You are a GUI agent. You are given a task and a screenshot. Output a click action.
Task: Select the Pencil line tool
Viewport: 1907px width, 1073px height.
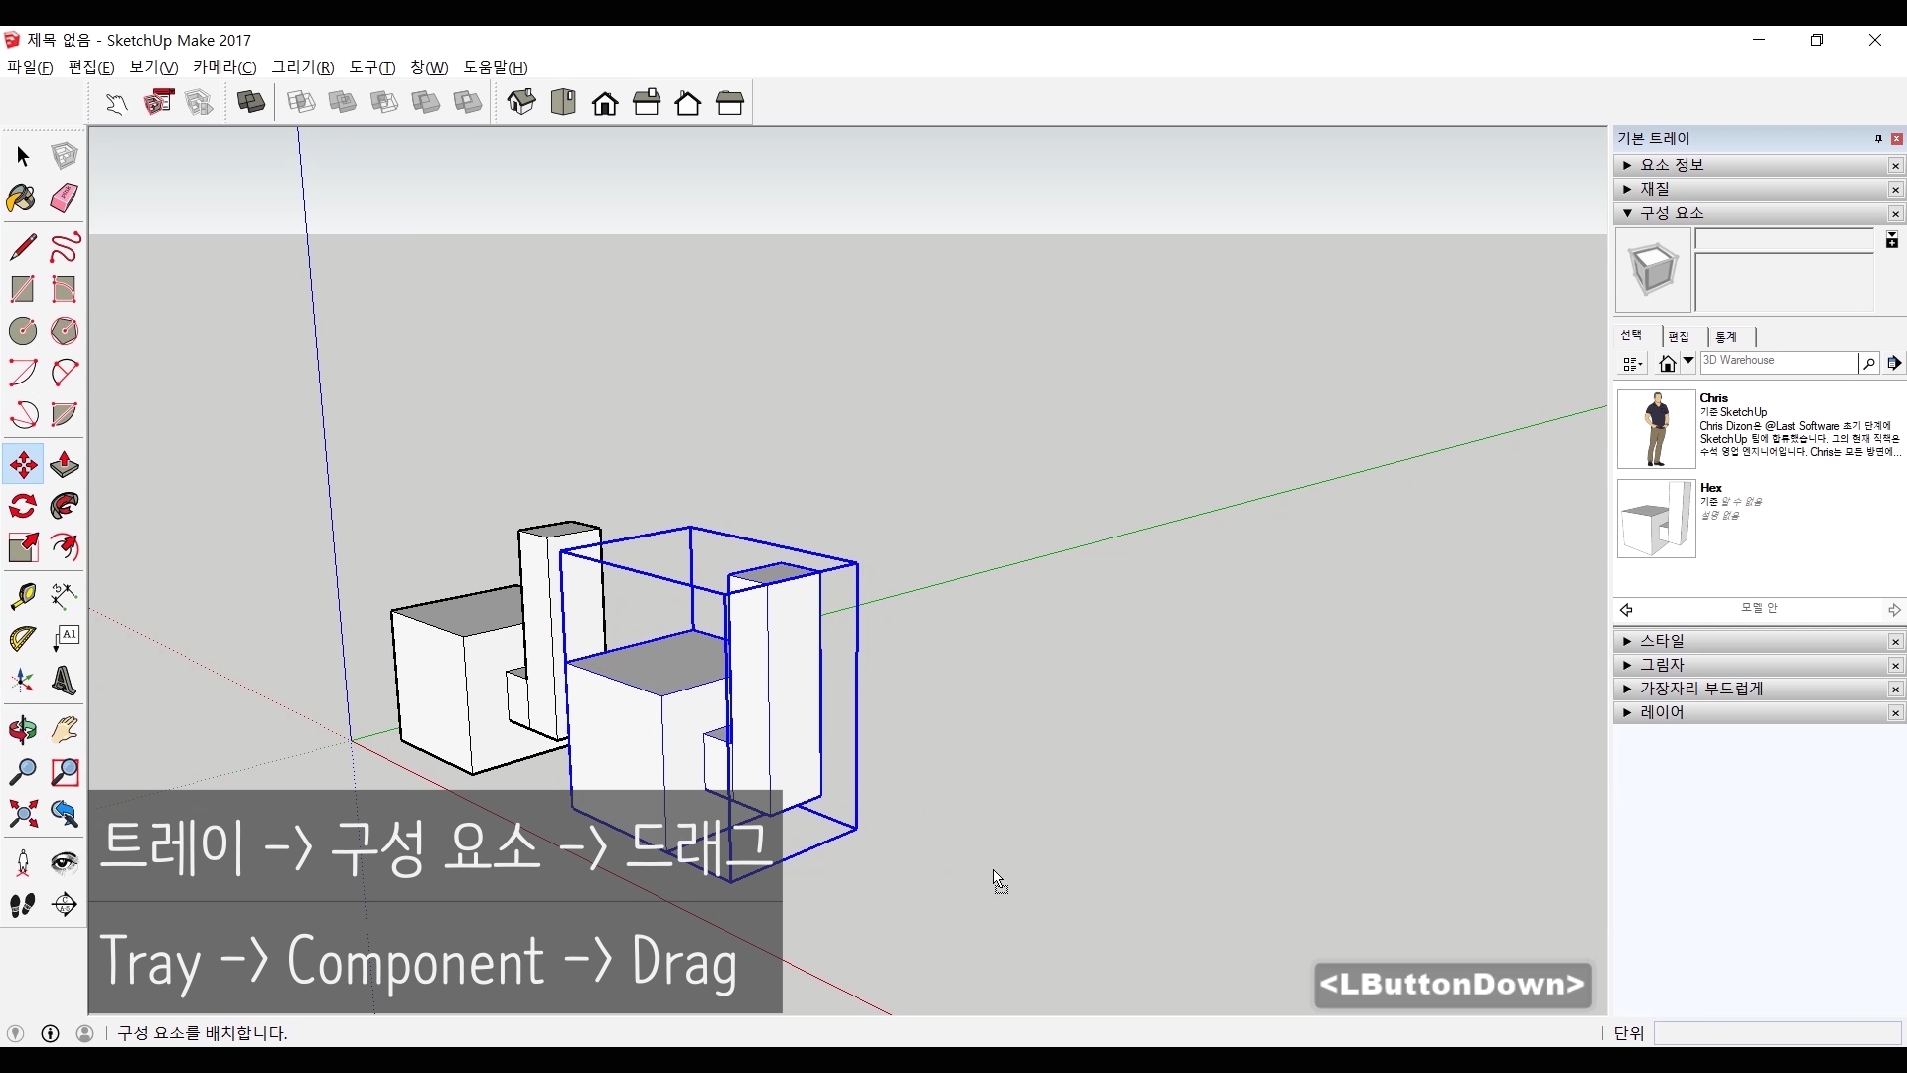(23, 247)
